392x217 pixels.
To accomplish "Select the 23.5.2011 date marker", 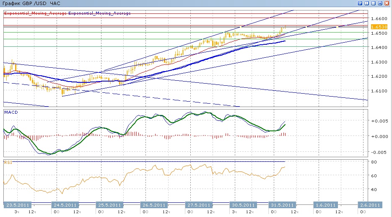I will click(18, 205).
